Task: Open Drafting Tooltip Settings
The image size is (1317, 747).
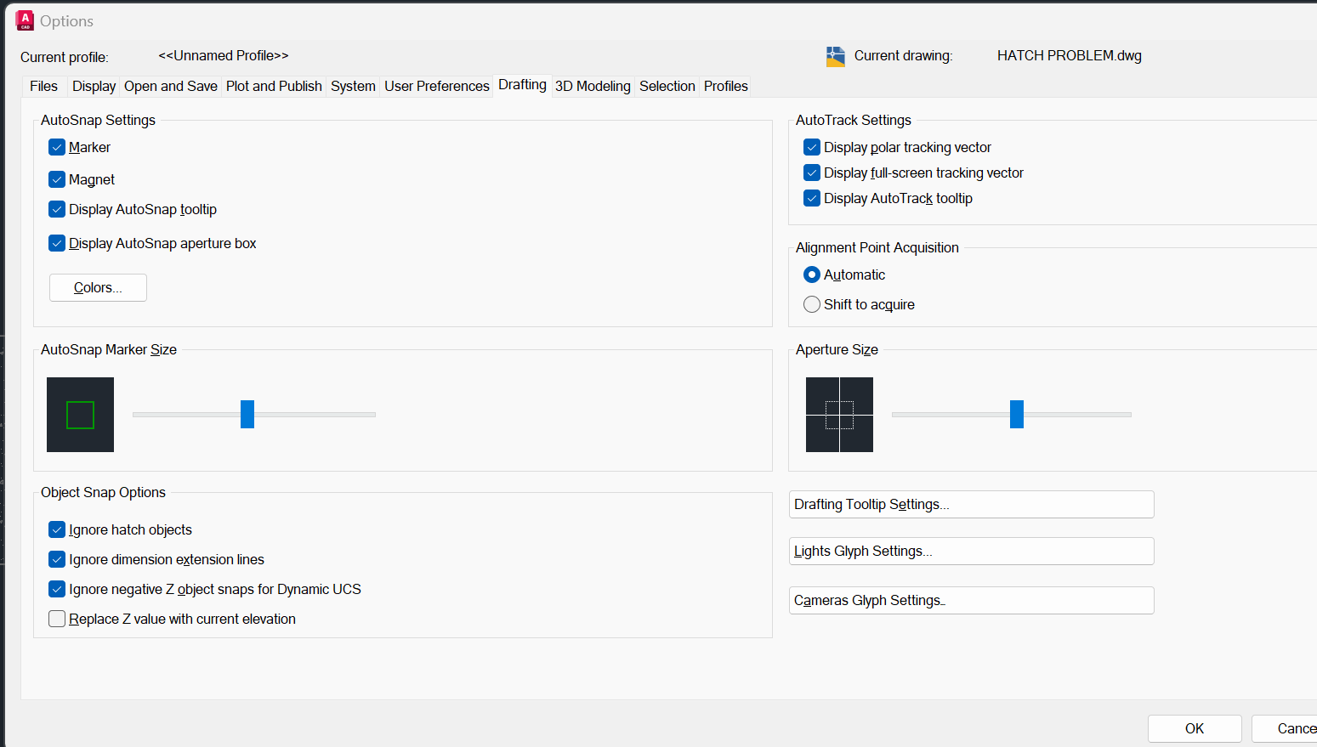Action: coord(971,504)
